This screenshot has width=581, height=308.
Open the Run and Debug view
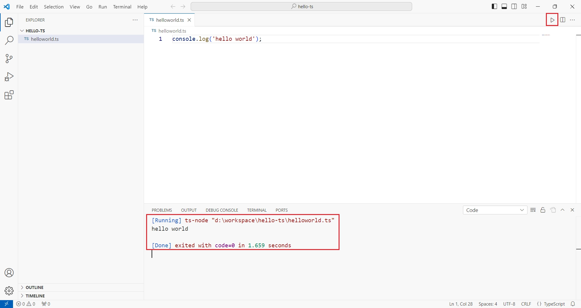tap(9, 77)
